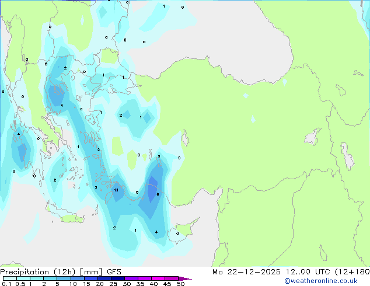Click the legend label '50'
370x286 pixels.
[x=180, y=284]
